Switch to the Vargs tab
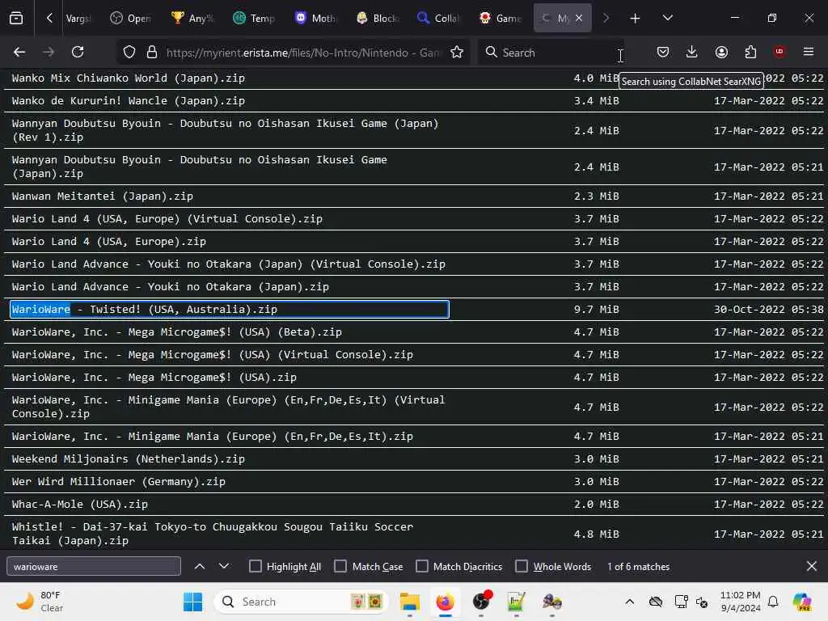The width and height of the screenshot is (828, 621). 78,19
